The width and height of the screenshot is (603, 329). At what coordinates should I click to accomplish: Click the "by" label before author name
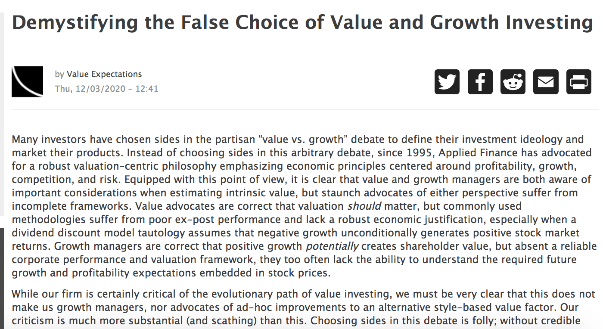(59, 74)
